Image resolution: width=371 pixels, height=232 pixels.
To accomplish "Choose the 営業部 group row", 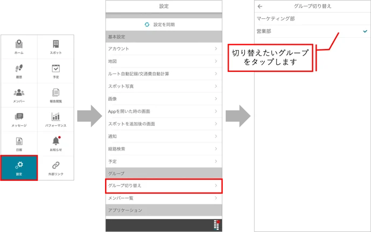I will pyautogui.click(x=313, y=31).
